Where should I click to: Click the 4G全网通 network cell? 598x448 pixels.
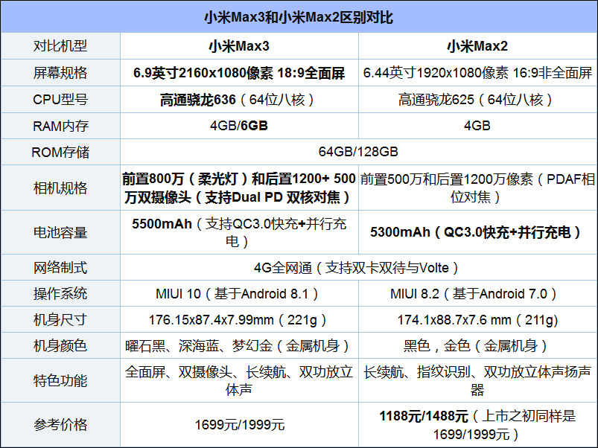358,268
